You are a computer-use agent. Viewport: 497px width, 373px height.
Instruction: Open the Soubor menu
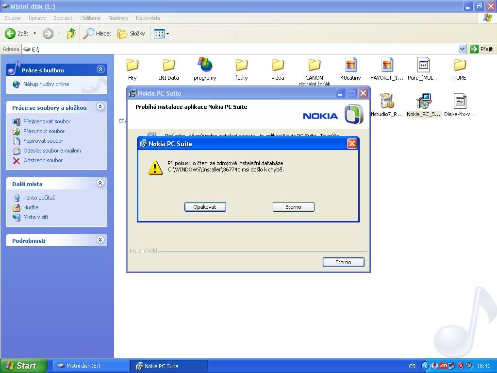pyautogui.click(x=13, y=18)
